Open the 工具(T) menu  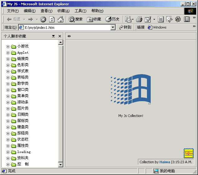80,11
